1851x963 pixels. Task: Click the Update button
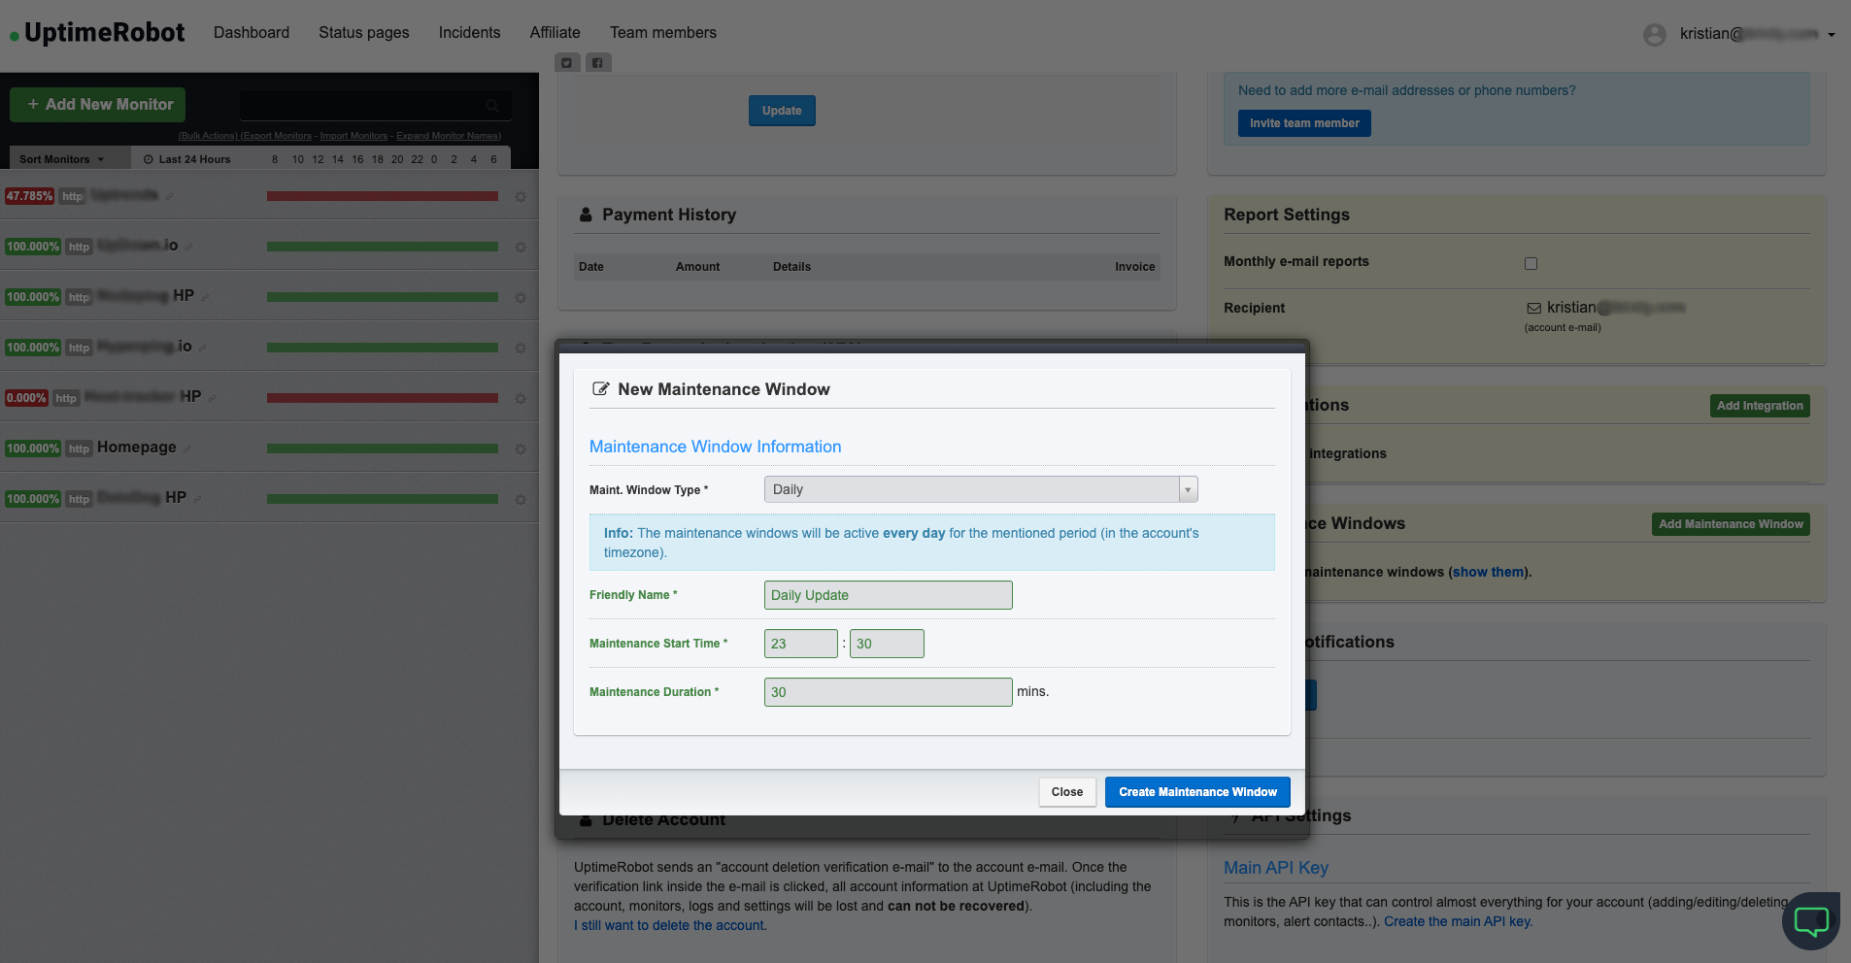782,111
